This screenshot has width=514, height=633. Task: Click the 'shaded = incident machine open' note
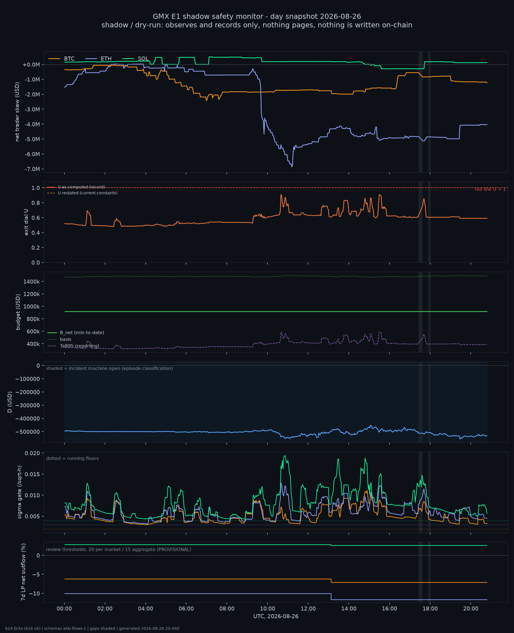(x=109, y=368)
